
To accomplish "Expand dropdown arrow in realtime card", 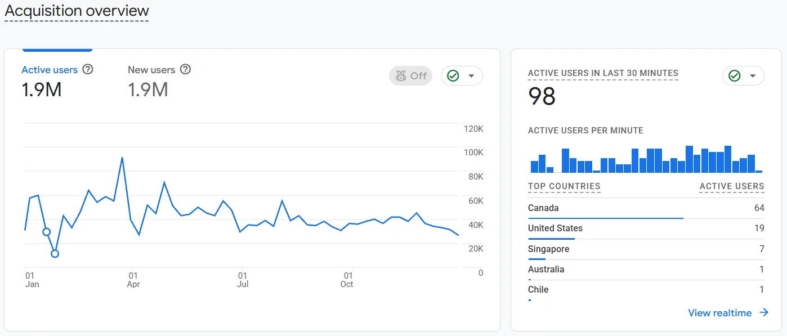I will point(753,75).
